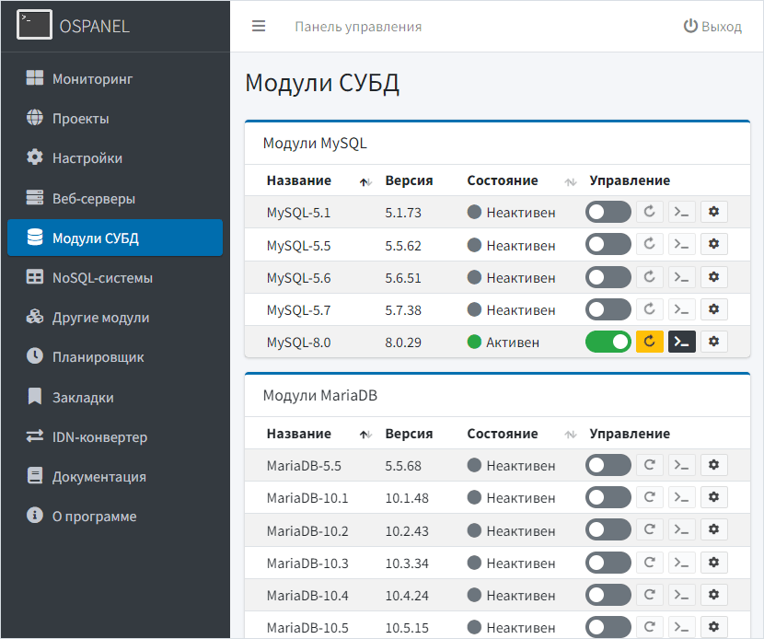
Task: Open console icon for MySQL-8.0
Action: (x=682, y=342)
